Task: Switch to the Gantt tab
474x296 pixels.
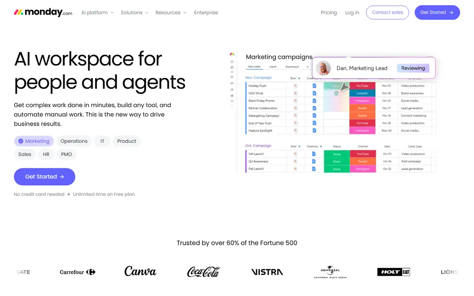Action: pyautogui.click(x=273, y=67)
